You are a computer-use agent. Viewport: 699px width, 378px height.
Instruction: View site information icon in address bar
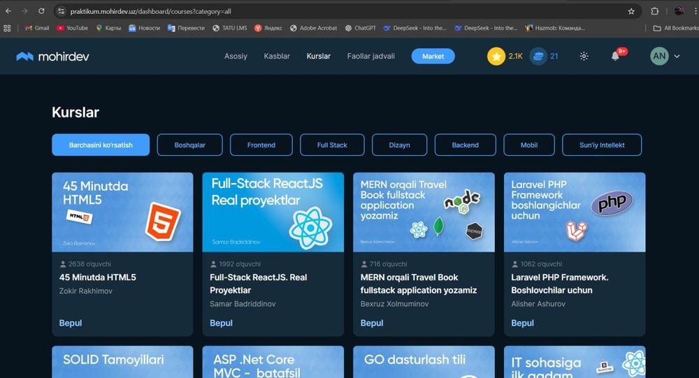coord(62,11)
